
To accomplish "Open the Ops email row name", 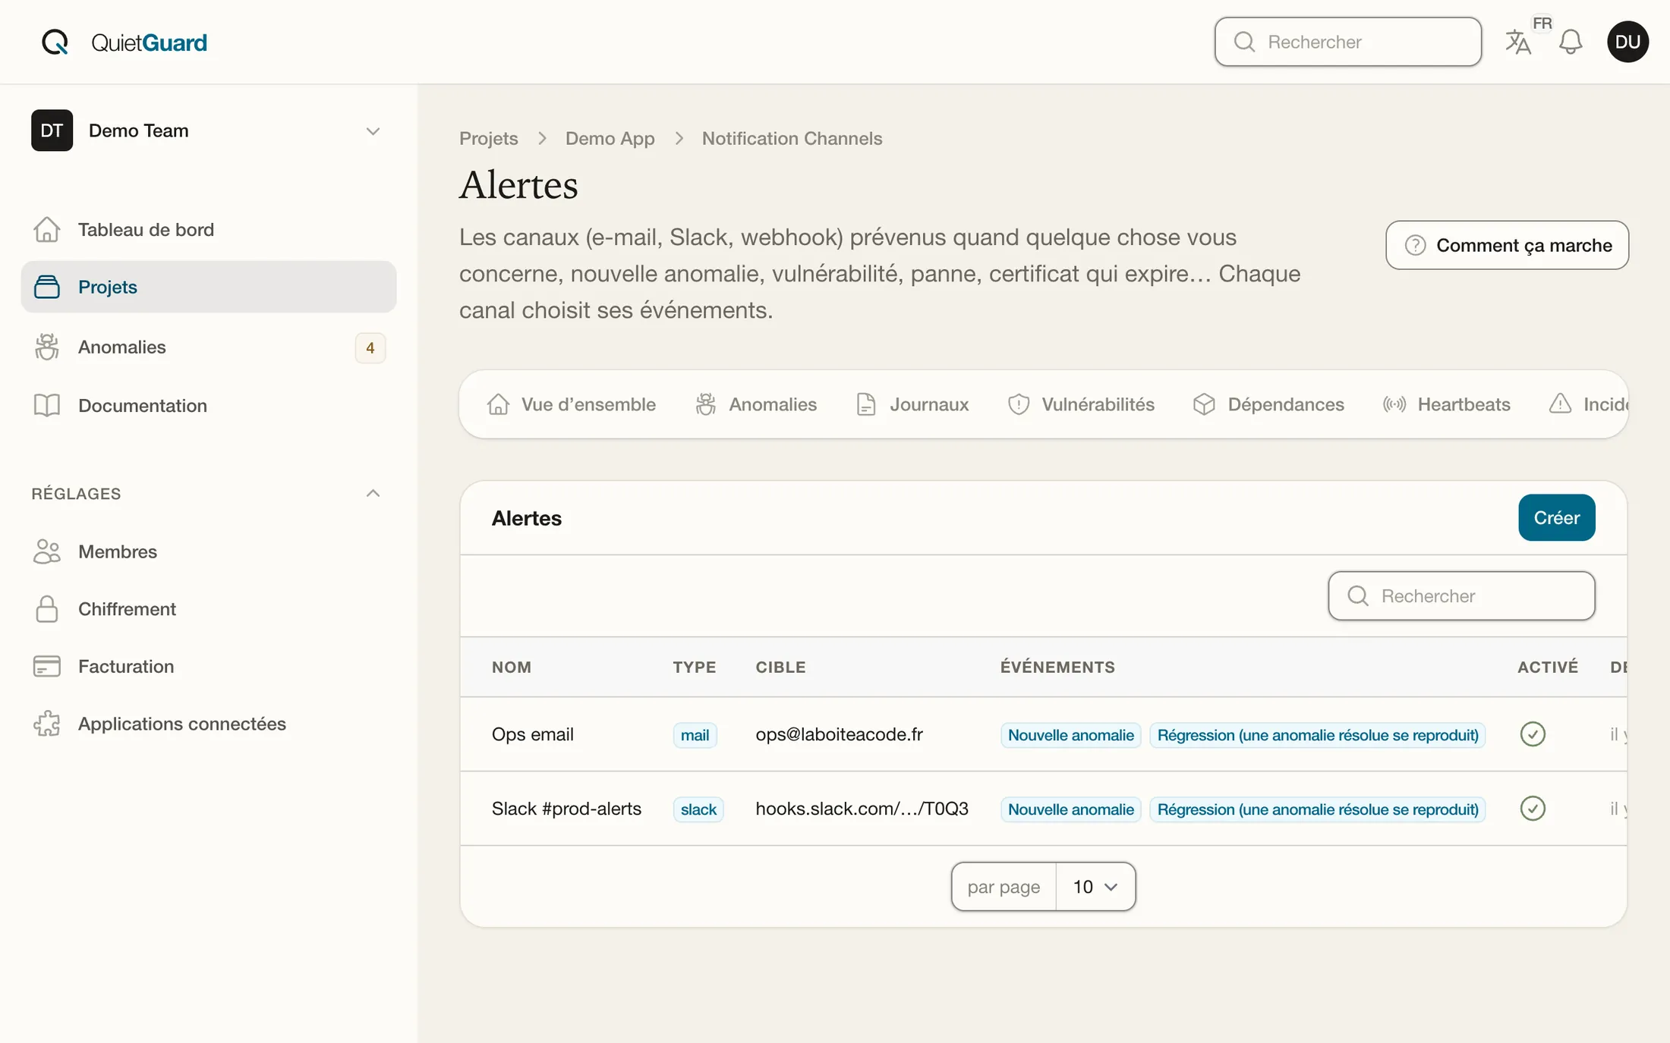I will (533, 734).
